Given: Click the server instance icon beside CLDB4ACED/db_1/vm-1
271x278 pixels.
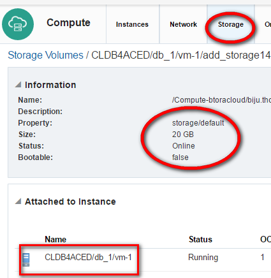Looking at the screenshot, I should pos(26,260).
